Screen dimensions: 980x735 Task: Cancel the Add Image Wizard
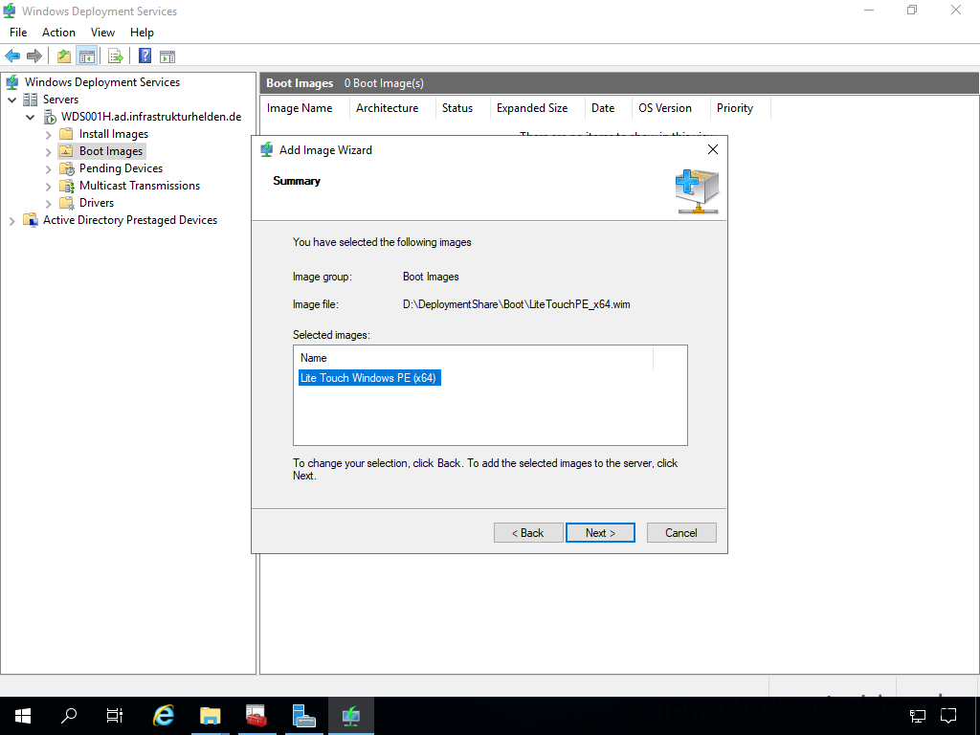pos(681,532)
